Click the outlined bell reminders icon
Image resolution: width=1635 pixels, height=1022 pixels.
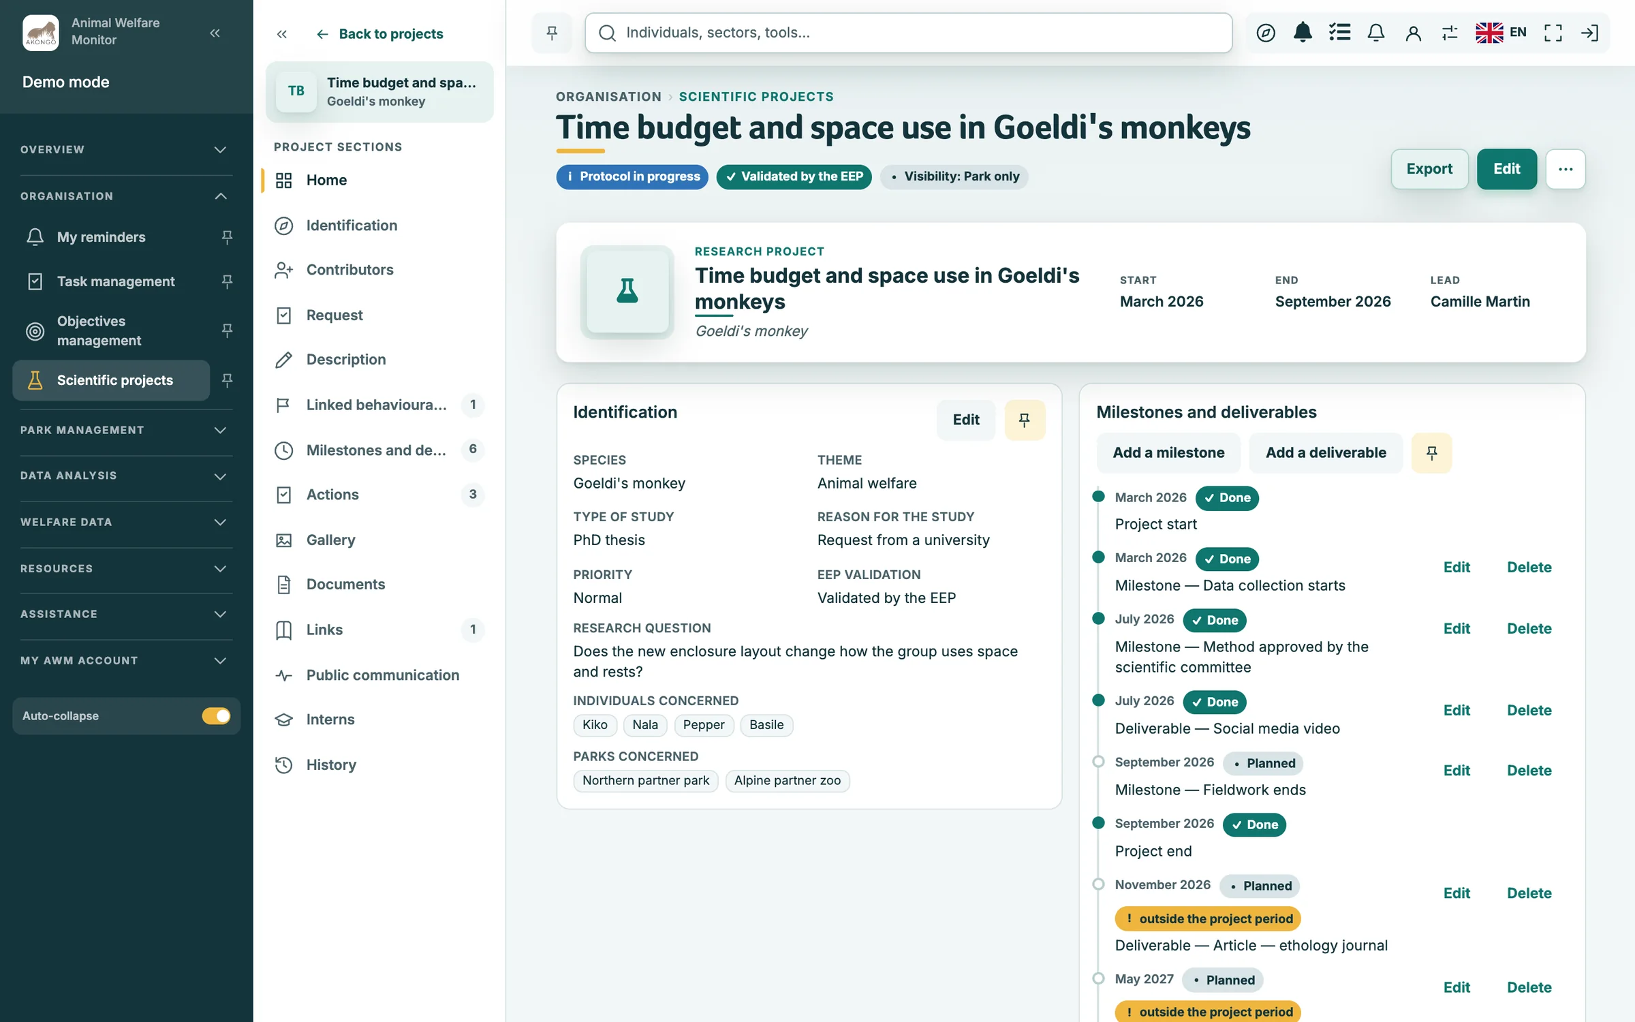click(1376, 33)
